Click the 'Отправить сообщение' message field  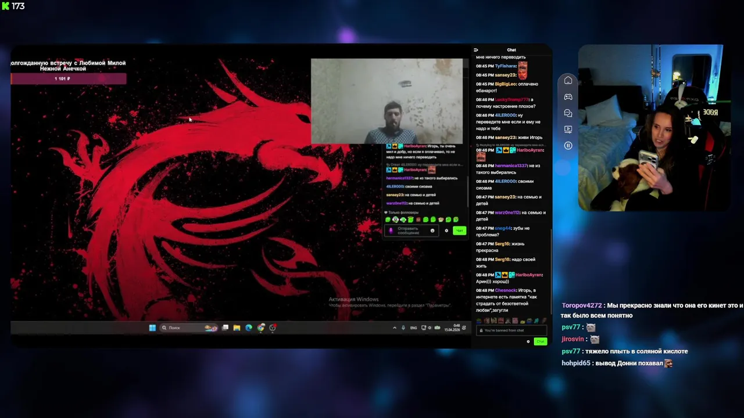pyautogui.click(x=412, y=230)
